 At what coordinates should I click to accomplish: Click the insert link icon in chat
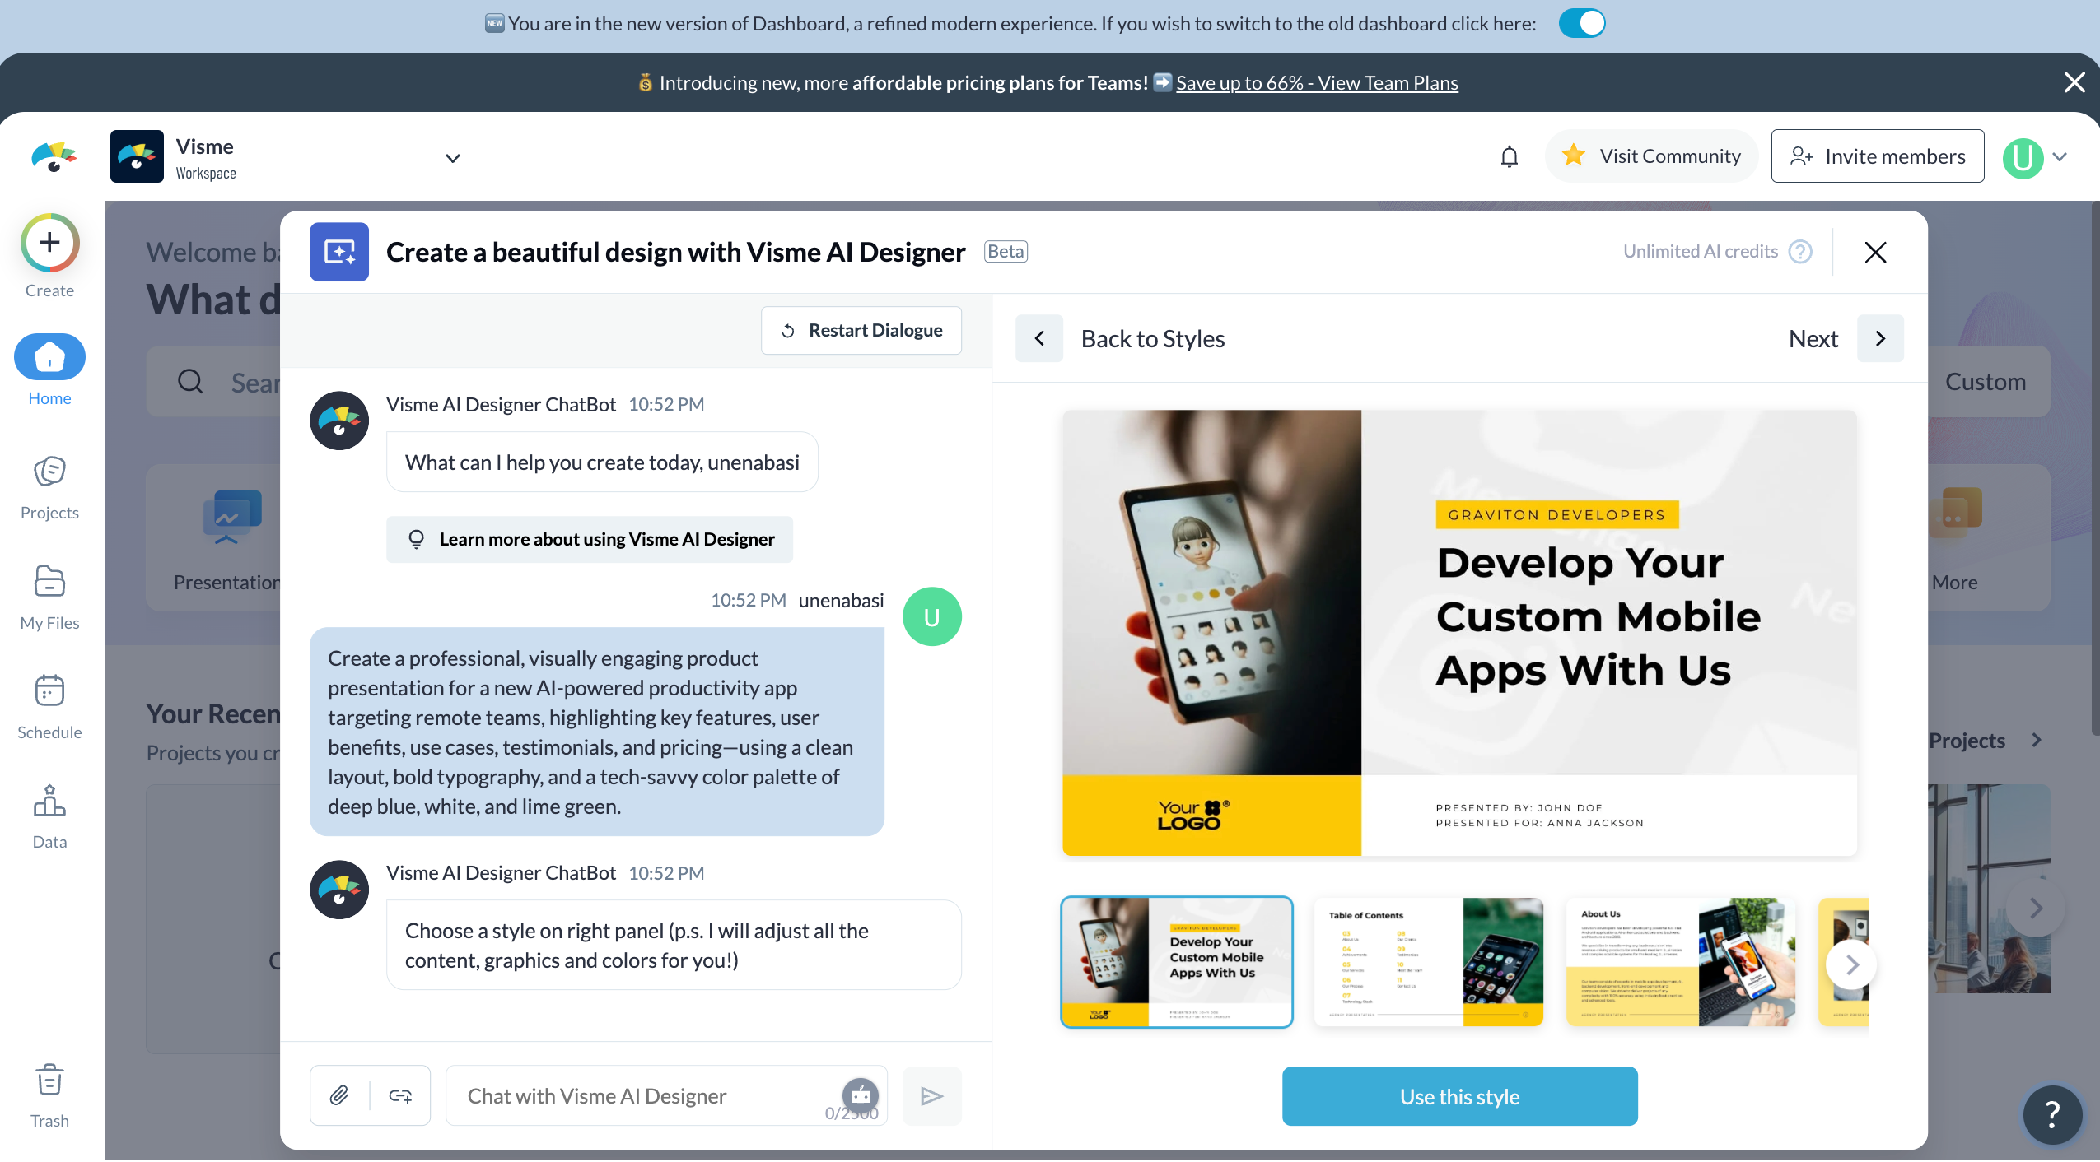point(400,1095)
